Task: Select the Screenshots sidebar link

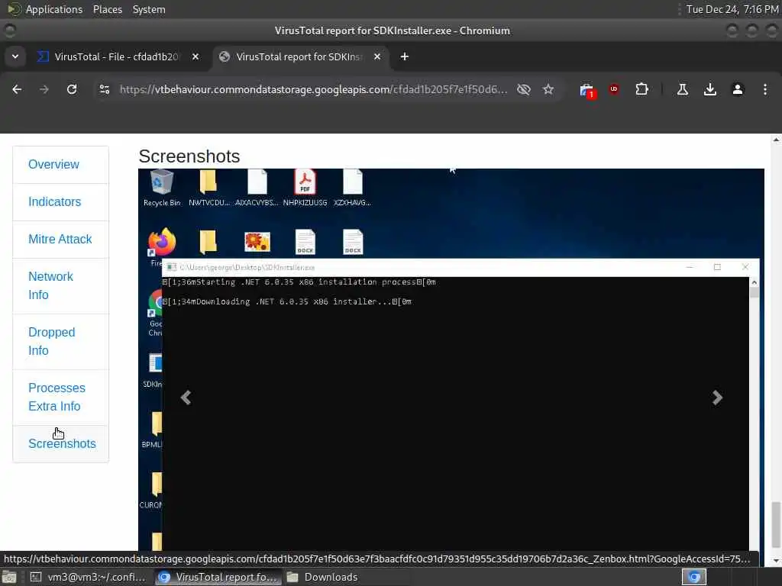Action: pos(62,443)
